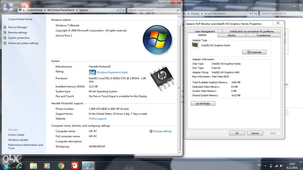The width and height of the screenshot is (303, 170).
Task: Go to Control Panel Home
Action: pos(20,19)
